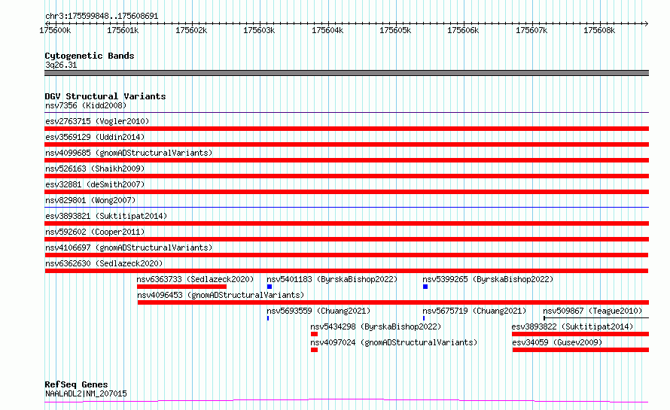Click nsv4106697 (gnomADStructuralVariants) label

129,248
